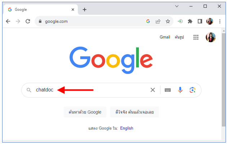The height and width of the screenshot is (144, 227).
Task: Click the page vertical scrollbar
Action: [x=224, y=80]
